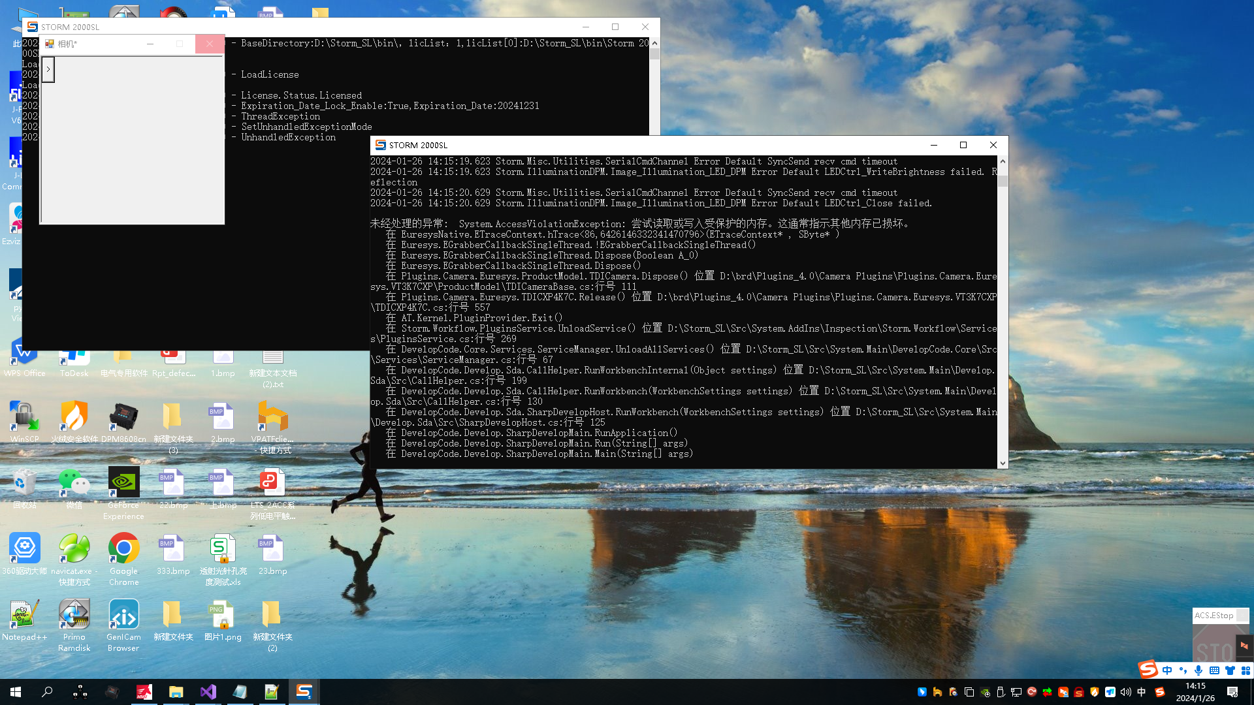This screenshot has width=1254, height=705.
Task: Select 图片1.png file on desktop
Action: (223, 620)
